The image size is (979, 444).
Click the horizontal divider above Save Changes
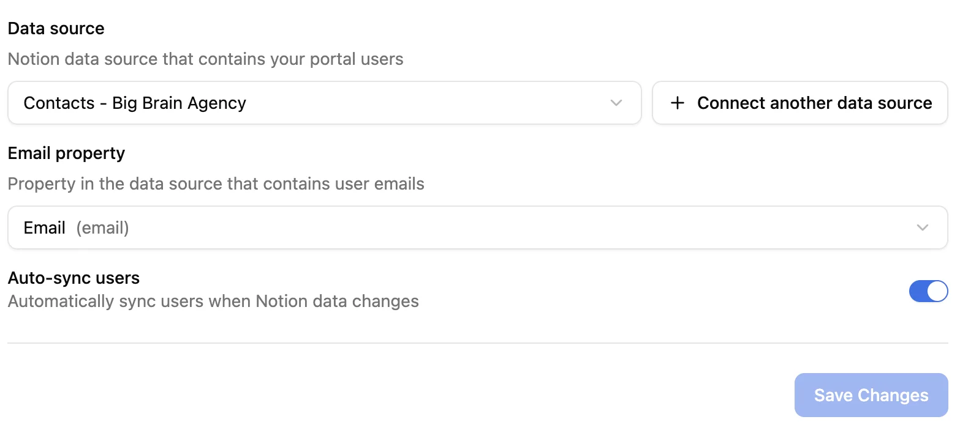pyautogui.click(x=477, y=343)
